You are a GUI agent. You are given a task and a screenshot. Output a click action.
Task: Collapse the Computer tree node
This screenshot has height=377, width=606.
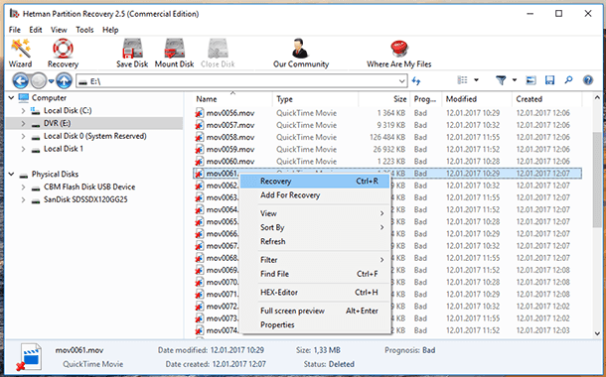11,98
